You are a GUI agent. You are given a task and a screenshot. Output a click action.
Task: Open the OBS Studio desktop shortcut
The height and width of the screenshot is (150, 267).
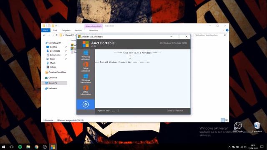click(238, 127)
